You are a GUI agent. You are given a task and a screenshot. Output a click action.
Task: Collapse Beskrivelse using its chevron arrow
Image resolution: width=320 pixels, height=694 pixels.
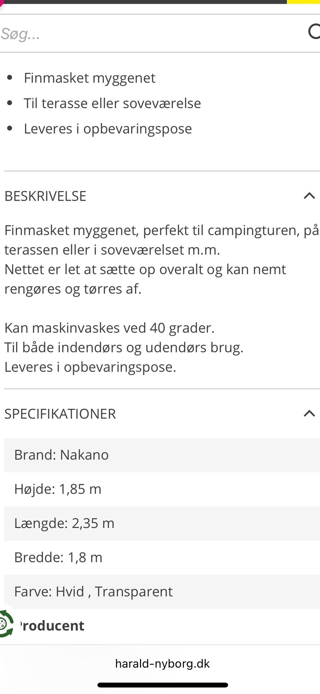tap(309, 196)
